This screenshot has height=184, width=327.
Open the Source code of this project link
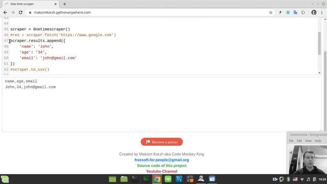coord(161,166)
